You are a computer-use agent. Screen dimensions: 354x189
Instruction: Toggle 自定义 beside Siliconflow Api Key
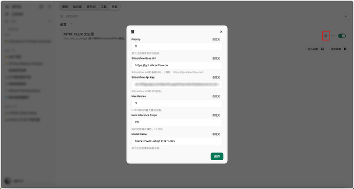(x=216, y=78)
